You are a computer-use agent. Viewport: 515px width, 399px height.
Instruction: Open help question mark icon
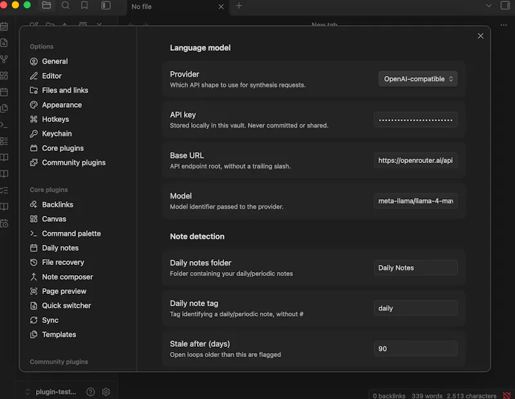90,392
